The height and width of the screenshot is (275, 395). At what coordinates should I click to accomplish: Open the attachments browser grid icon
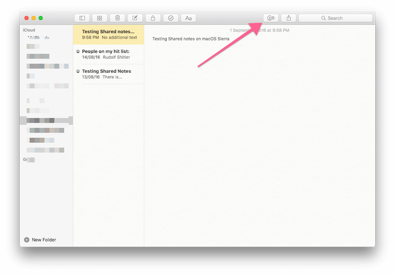99,18
